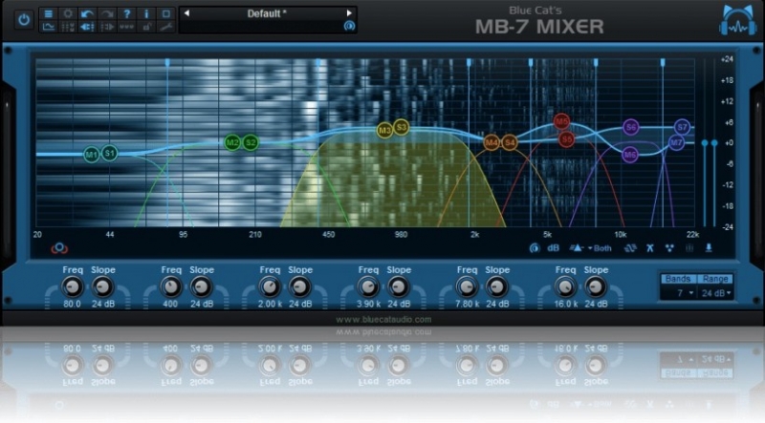Image resolution: width=765 pixels, height=423 pixels.
Task: Click the Bands header label
Action: 678,279
